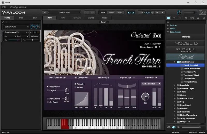Switch to the EFFECTS tab

(x=77, y=18)
